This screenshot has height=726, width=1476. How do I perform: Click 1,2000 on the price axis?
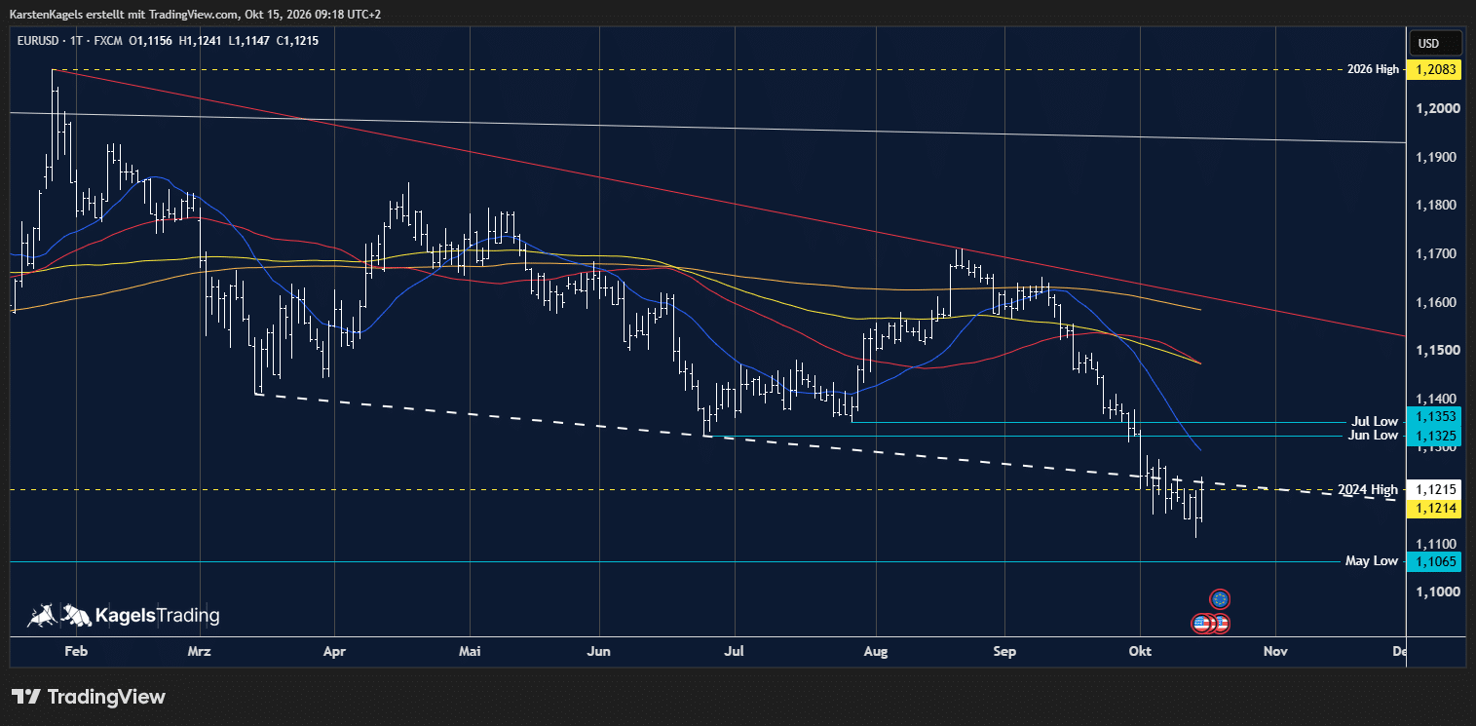point(1436,109)
